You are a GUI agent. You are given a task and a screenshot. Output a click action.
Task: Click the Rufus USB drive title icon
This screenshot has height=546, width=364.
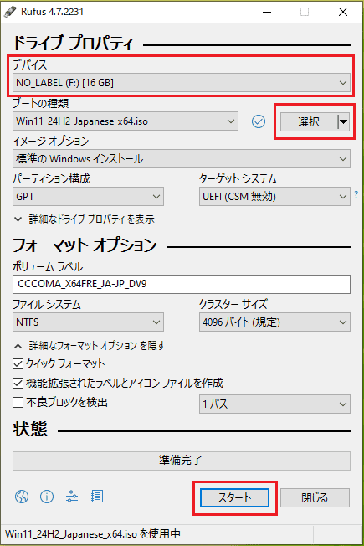pos(10,12)
